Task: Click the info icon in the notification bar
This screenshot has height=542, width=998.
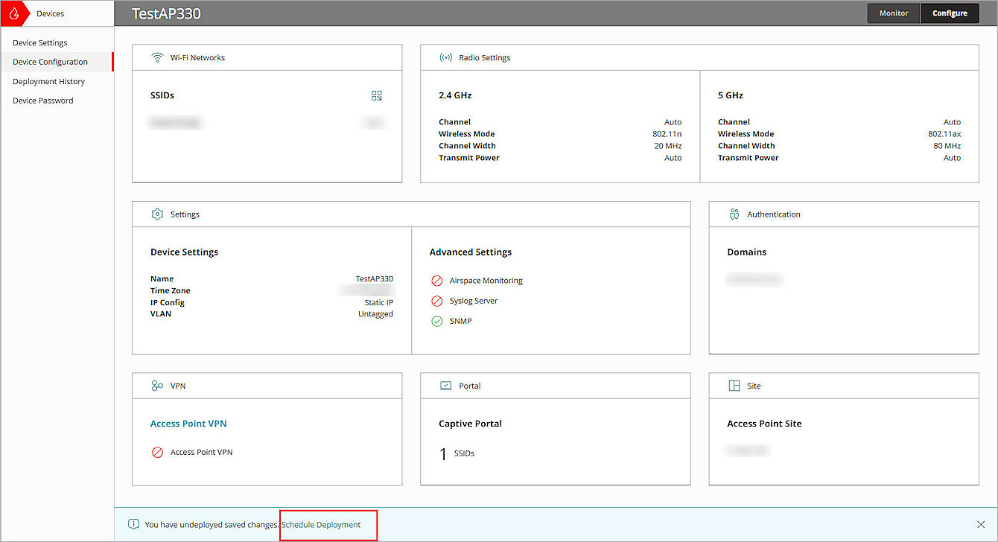Action: pos(133,524)
